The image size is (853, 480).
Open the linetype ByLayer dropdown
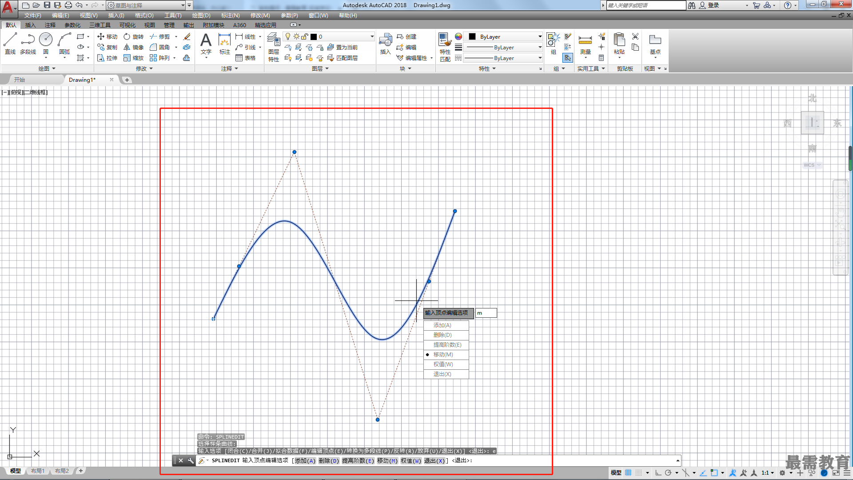503,58
